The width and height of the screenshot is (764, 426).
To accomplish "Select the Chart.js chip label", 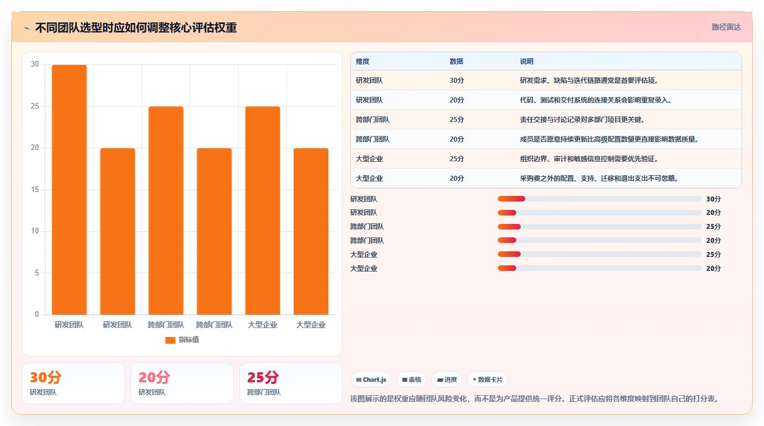I will click(x=374, y=380).
